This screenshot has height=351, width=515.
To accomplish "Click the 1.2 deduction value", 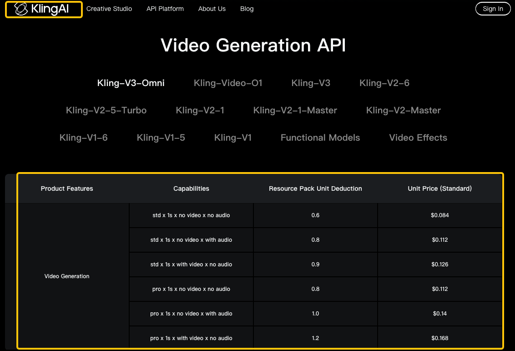I will [315, 338].
